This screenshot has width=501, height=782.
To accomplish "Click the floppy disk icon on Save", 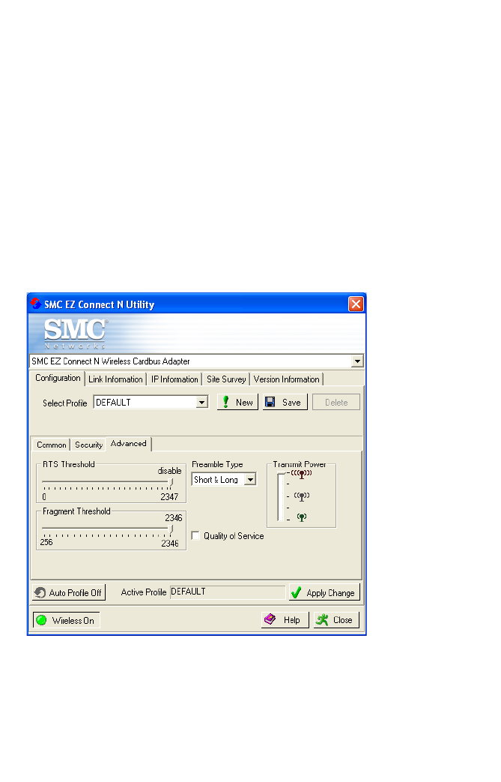I will tap(270, 402).
